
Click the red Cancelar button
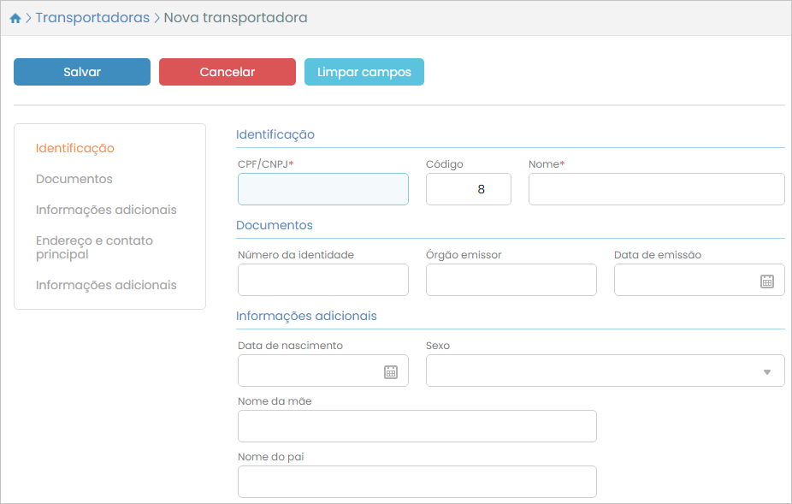pyautogui.click(x=227, y=72)
